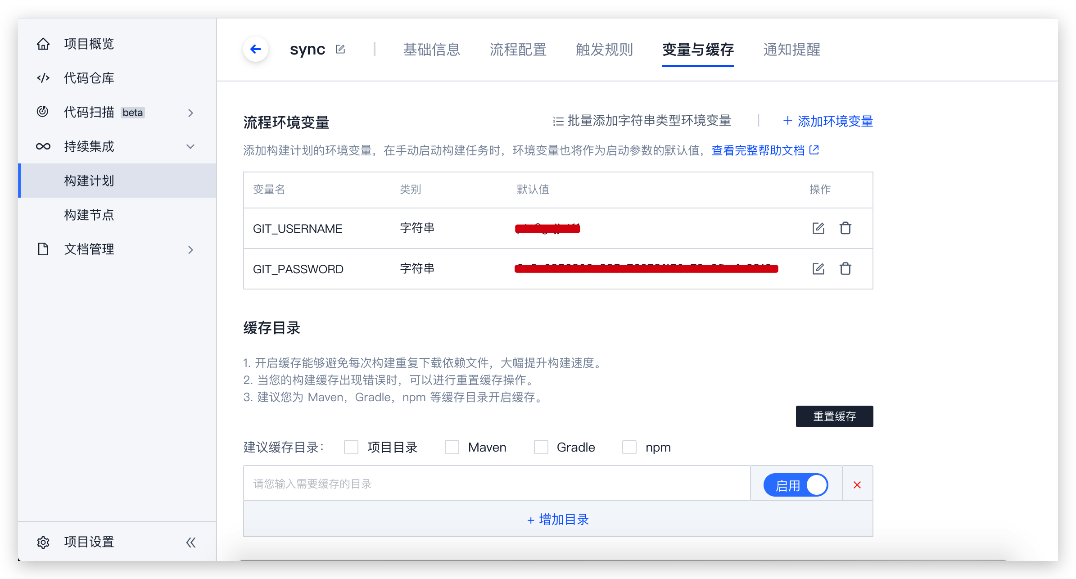Open the 基础信息 tab
The width and height of the screenshot is (1076, 579).
pyautogui.click(x=431, y=50)
